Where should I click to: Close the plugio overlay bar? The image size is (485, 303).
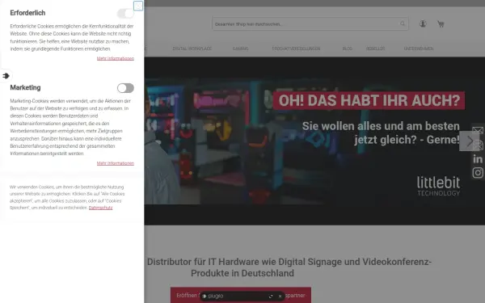(x=280, y=297)
